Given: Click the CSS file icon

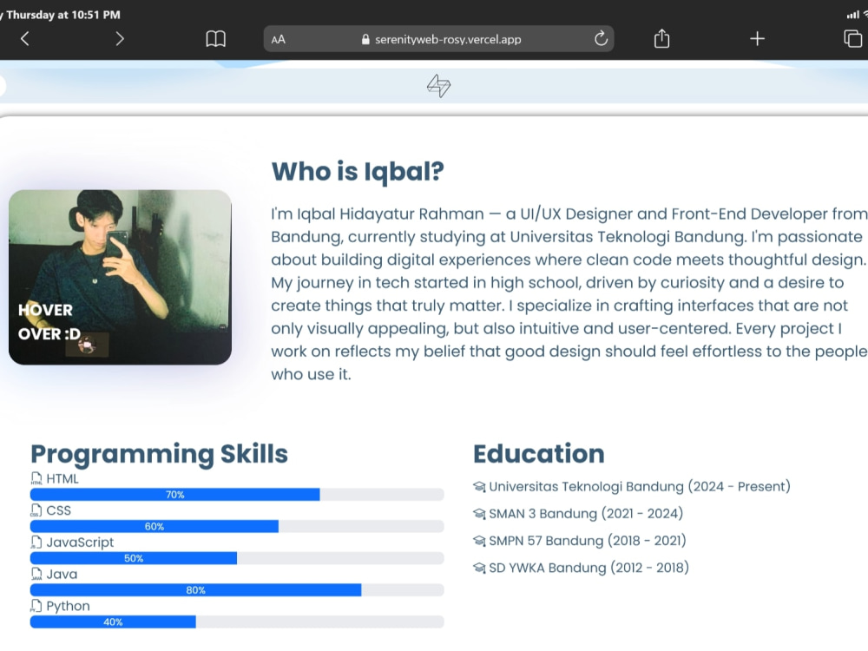Looking at the screenshot, I should coord(36,510).
